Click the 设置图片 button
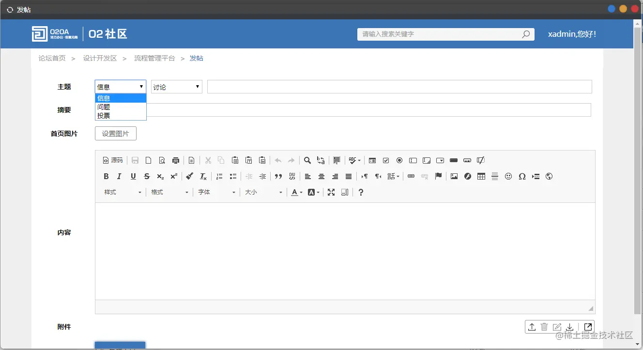Screen dimensions: 643x350 point(116,134)
